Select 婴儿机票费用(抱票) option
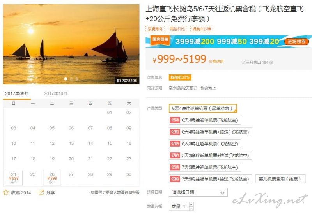 [x=280, y=179]
